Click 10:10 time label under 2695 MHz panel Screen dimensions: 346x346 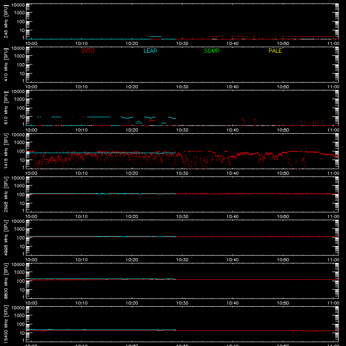82,217
